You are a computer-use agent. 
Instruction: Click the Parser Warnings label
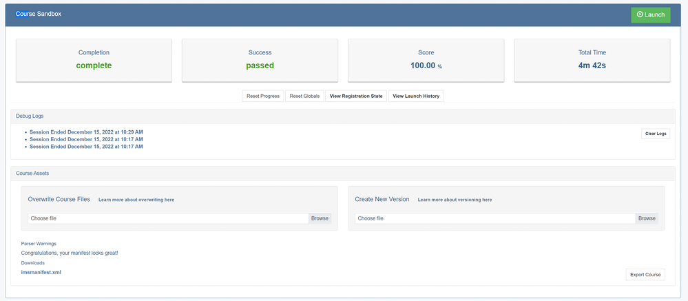(39, 244)
